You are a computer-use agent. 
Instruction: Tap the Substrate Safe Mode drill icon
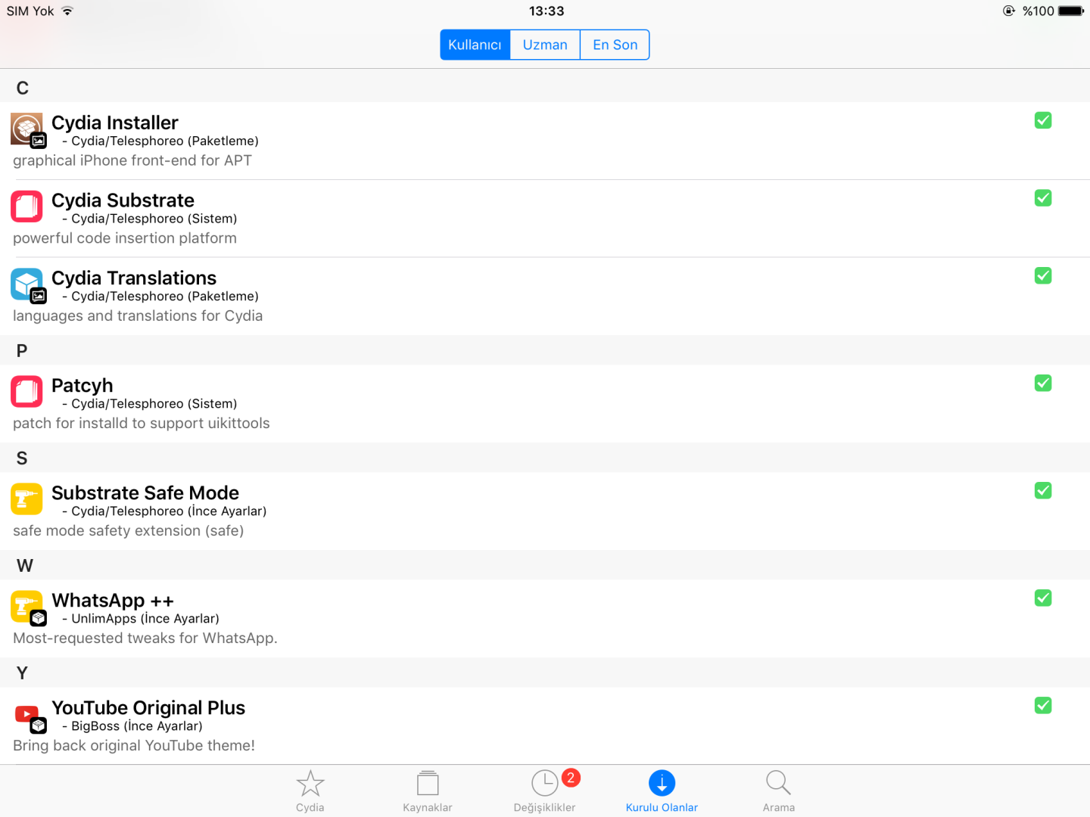26,499
